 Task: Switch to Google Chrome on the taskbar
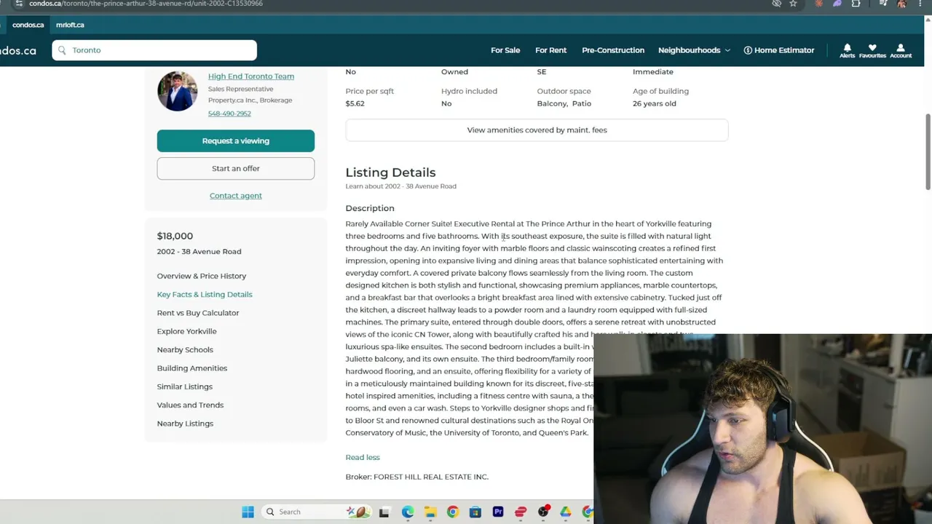[x=453, y=512]
